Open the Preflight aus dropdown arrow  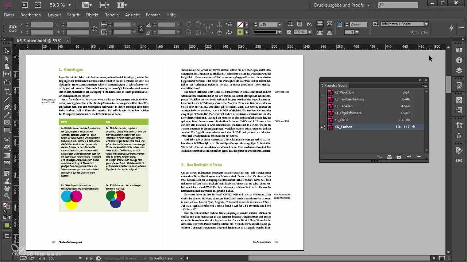coord(181,258)
